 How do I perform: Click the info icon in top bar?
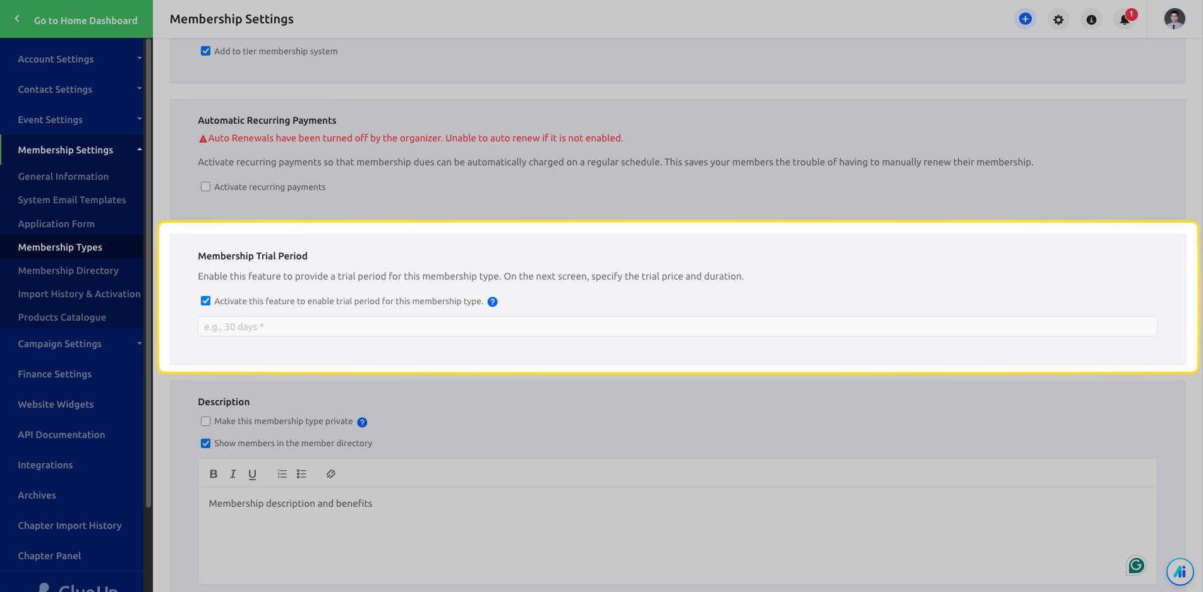pos(1091,20)
